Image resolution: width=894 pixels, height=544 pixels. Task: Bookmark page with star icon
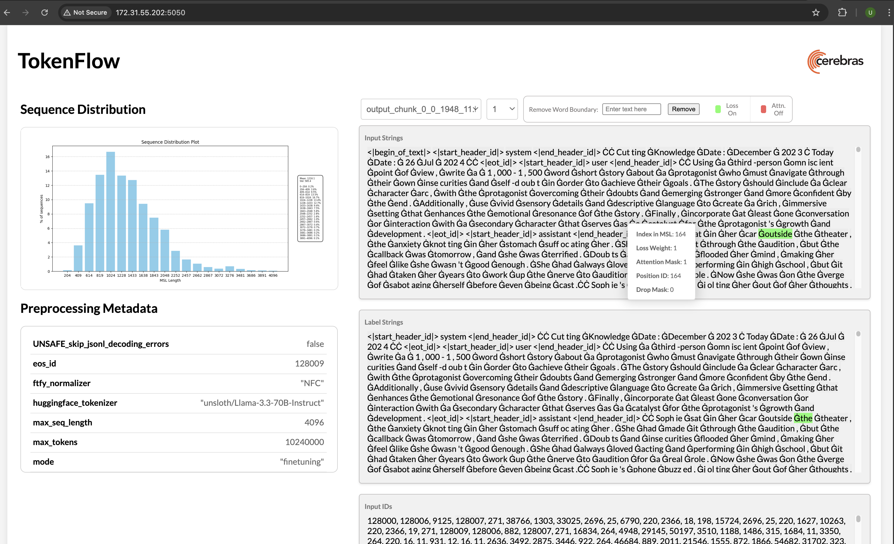click(x=816, y=13)
